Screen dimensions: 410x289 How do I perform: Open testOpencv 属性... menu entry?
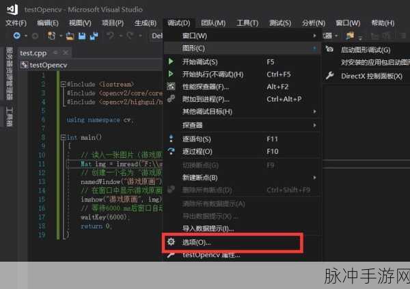pos(242,255)
